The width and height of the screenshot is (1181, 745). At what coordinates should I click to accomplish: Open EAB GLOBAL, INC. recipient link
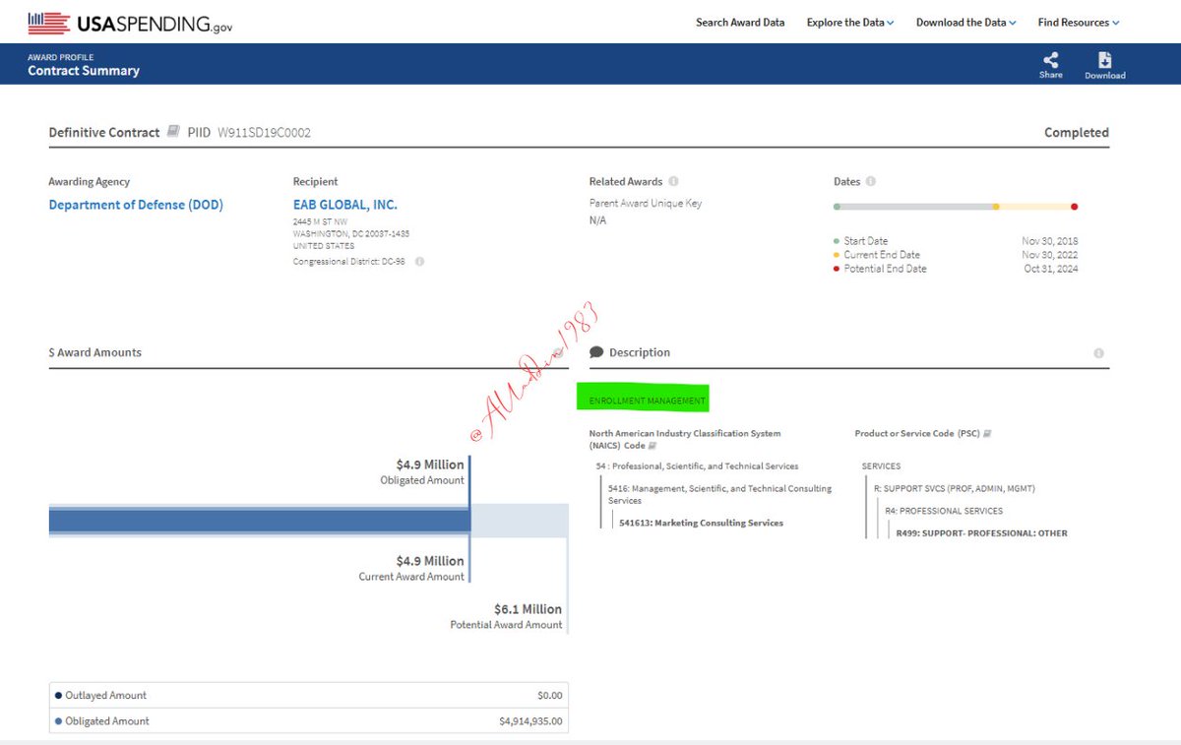[344, 205]
